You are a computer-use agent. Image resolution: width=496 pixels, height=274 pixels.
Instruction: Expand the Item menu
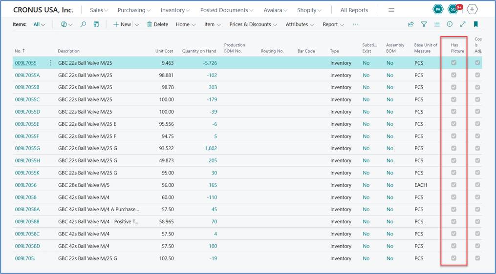tap(212, 24)
